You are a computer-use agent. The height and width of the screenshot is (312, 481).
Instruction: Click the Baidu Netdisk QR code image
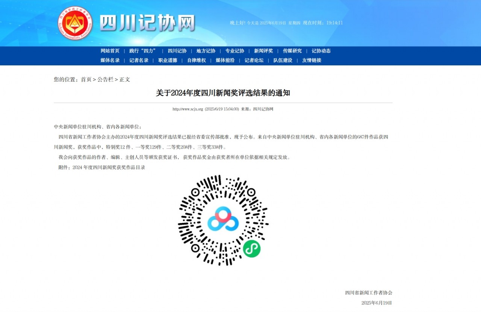[x=223, y=220]
